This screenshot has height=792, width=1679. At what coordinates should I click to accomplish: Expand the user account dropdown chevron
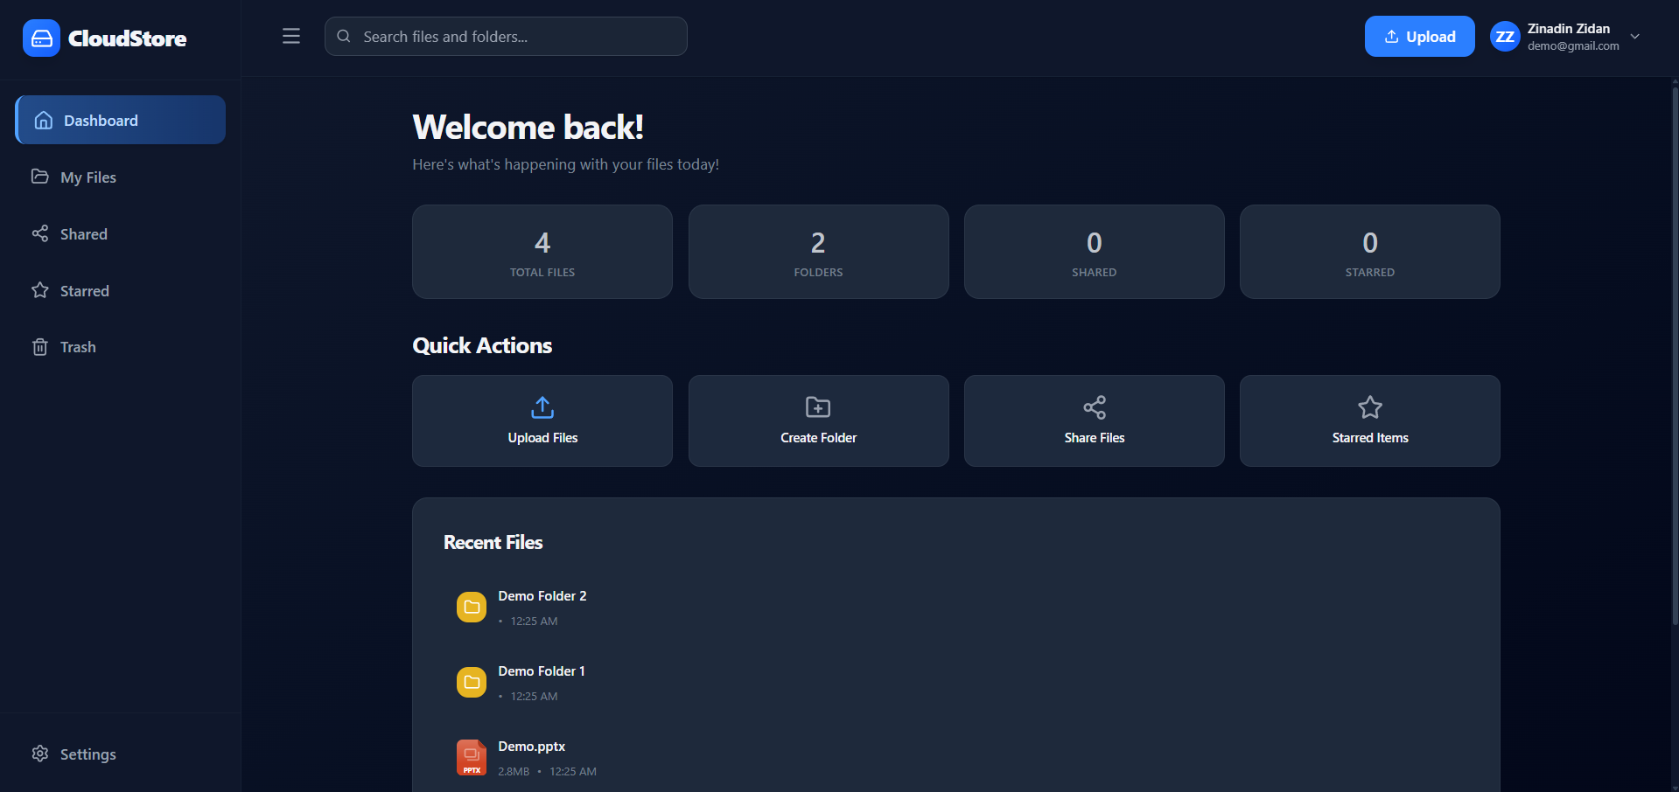point(1634,37)
